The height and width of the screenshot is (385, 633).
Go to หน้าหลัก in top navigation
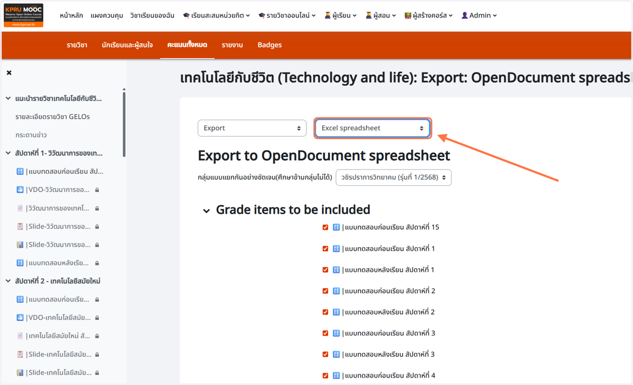[71, 16]
